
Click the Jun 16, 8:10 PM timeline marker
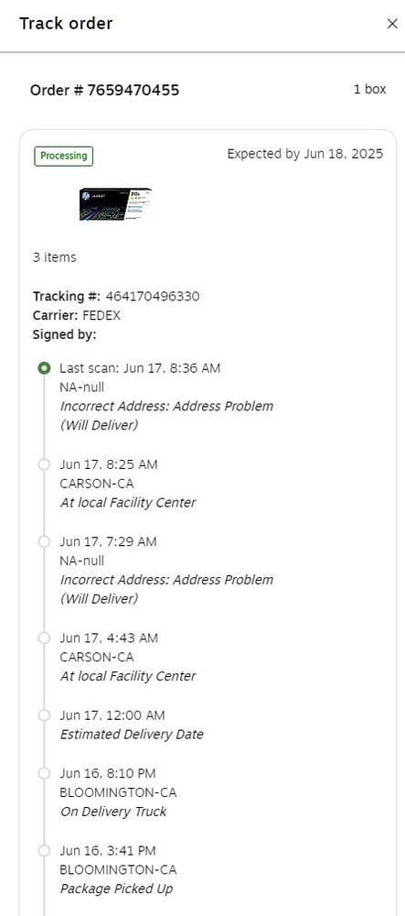(44, 773)
